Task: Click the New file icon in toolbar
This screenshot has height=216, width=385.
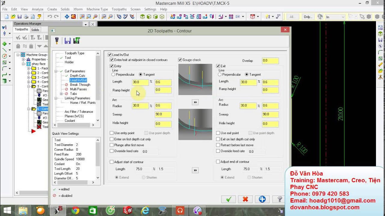Action: coord(6,17)
